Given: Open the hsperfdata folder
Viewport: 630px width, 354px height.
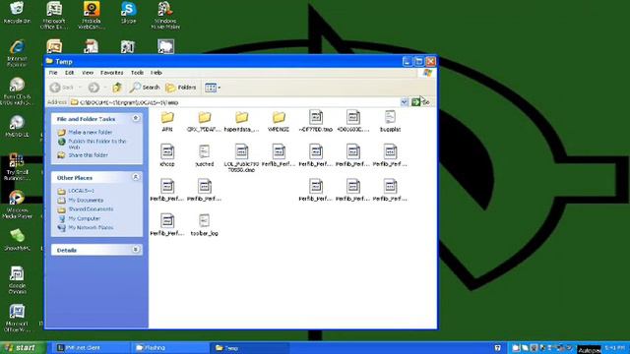Looking at the screenshot, I should [x=241, y=122].
